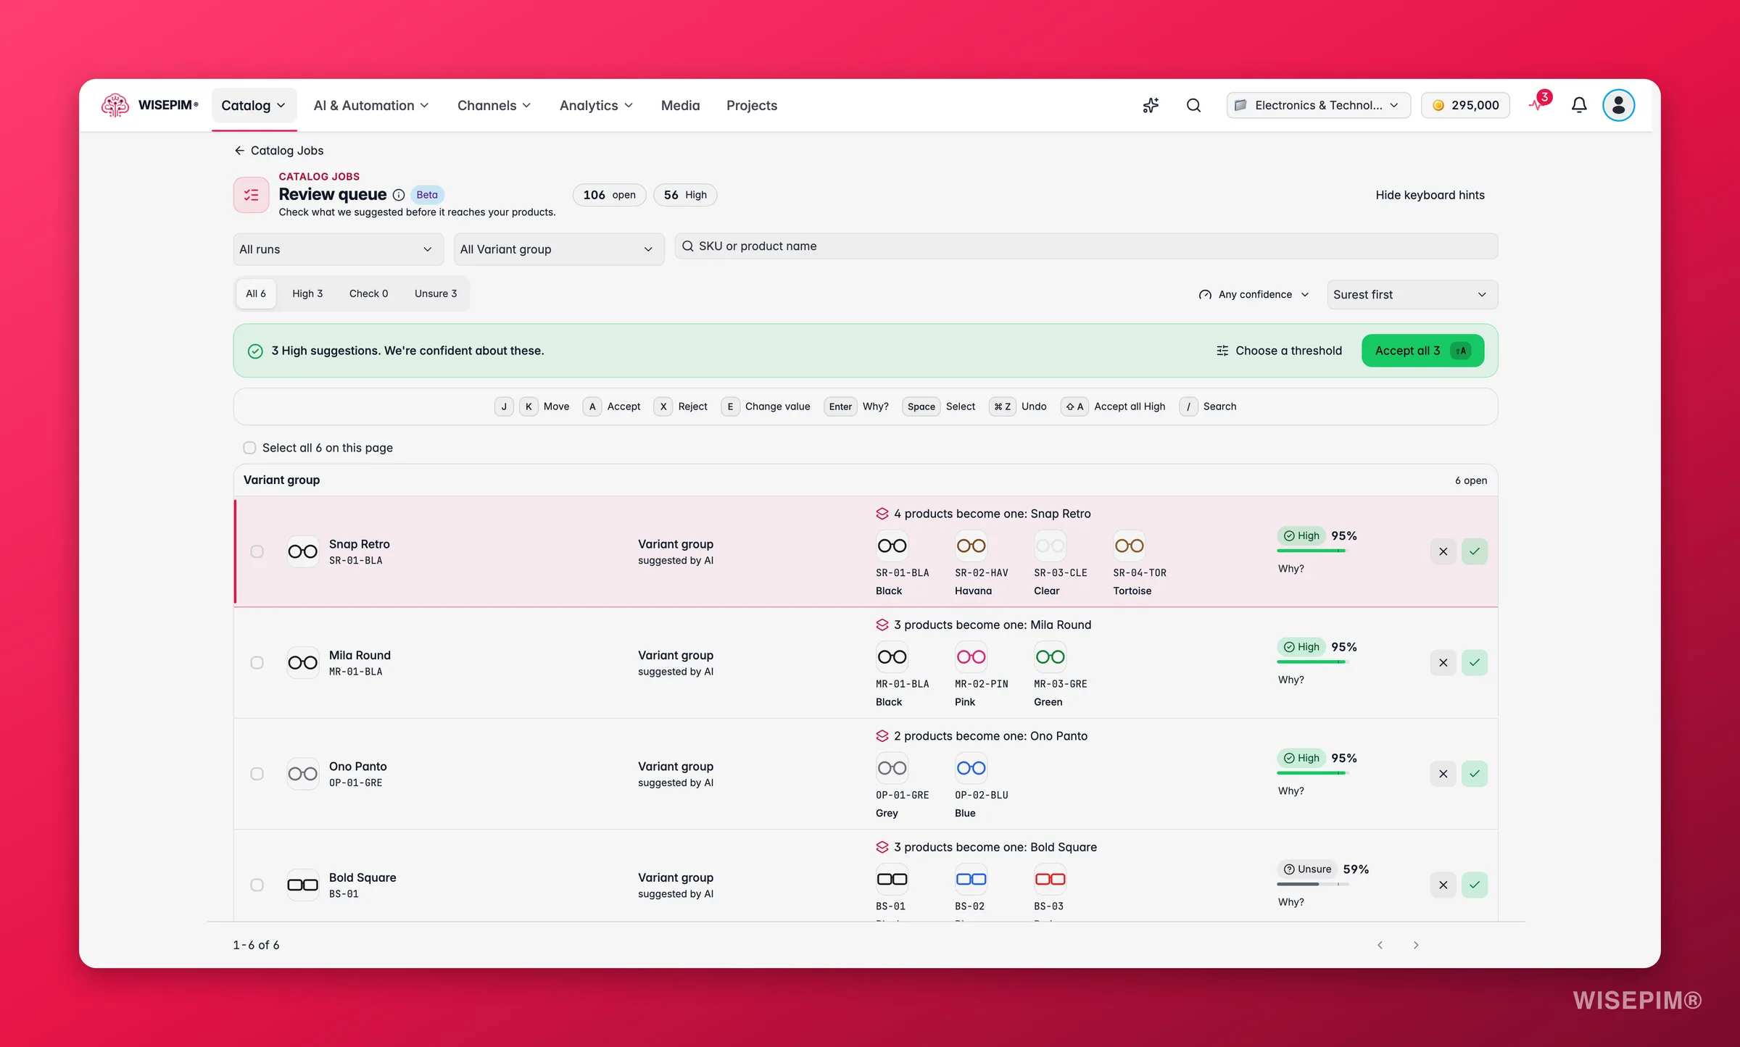Open the All Variant group dropdown
1740x1047 pixels.
point(558,249)
